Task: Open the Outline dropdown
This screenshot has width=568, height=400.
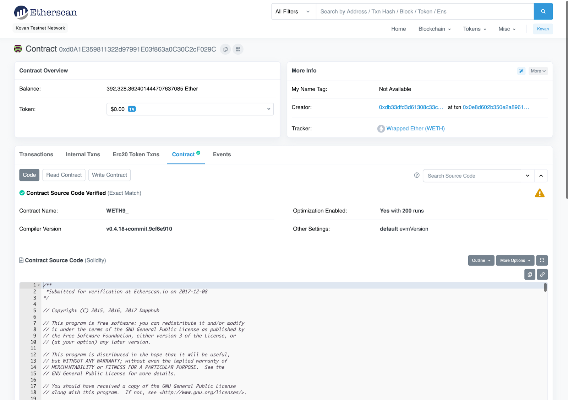Action: point(481,260)
